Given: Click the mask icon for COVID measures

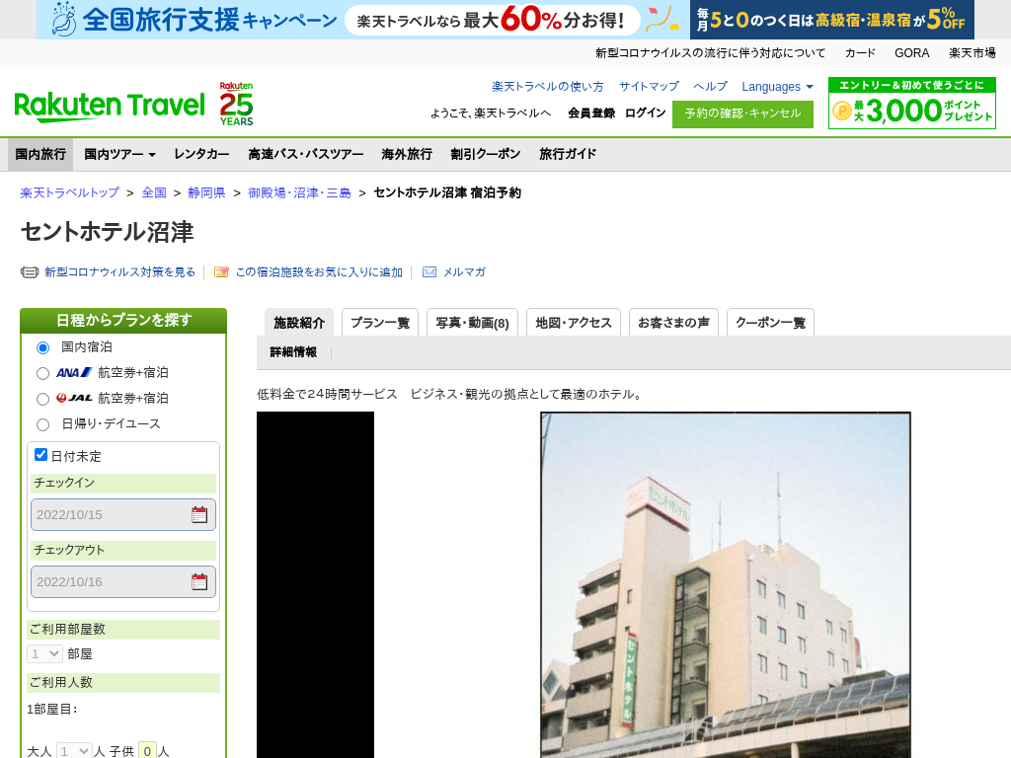Looking at the screenshot, I should pos(30,272).
